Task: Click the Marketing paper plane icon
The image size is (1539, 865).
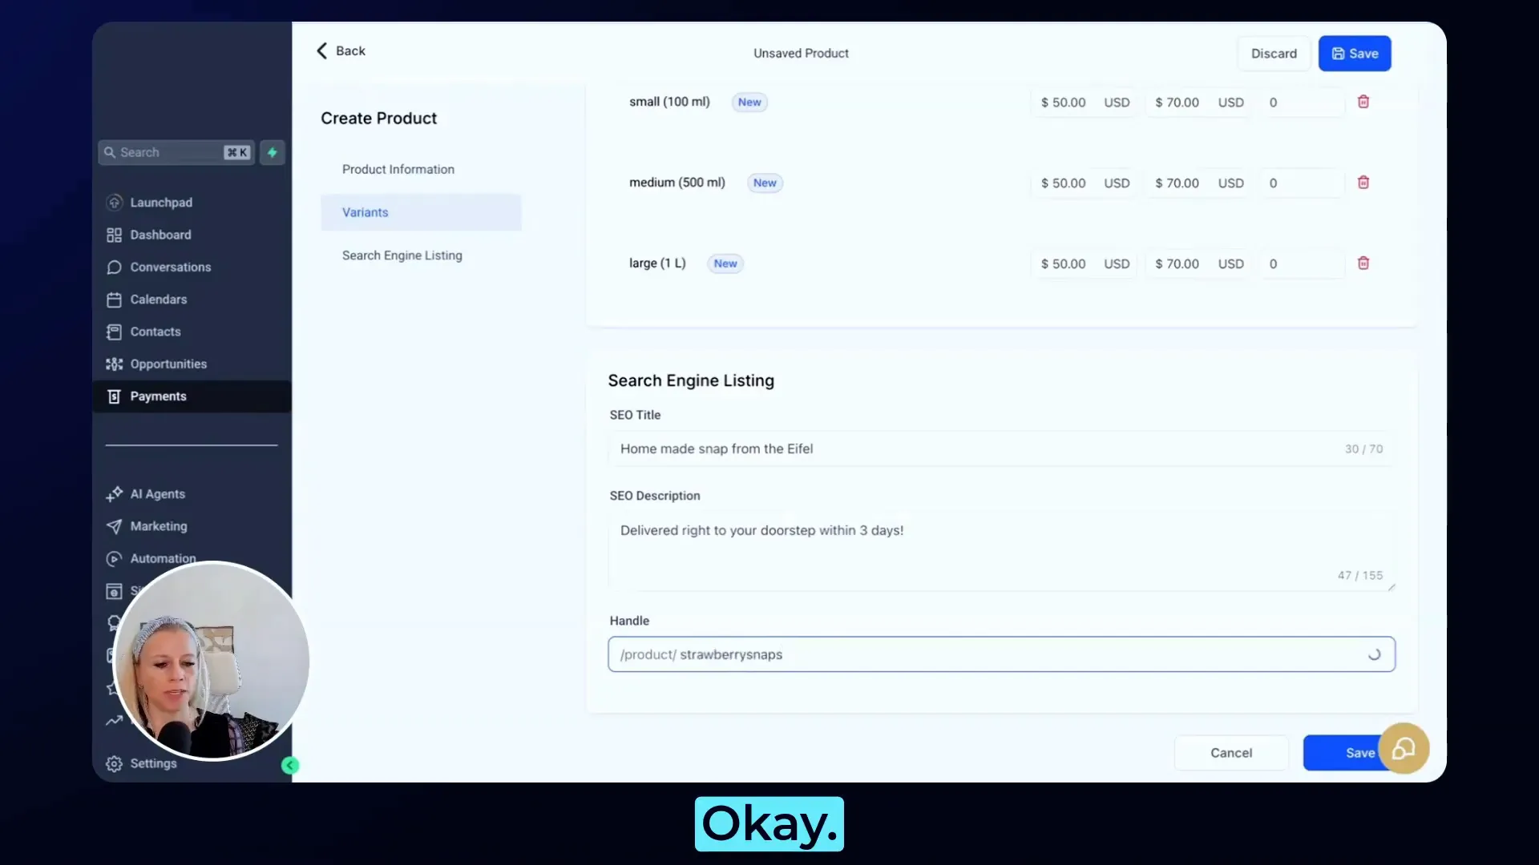Action: [114, 526]
